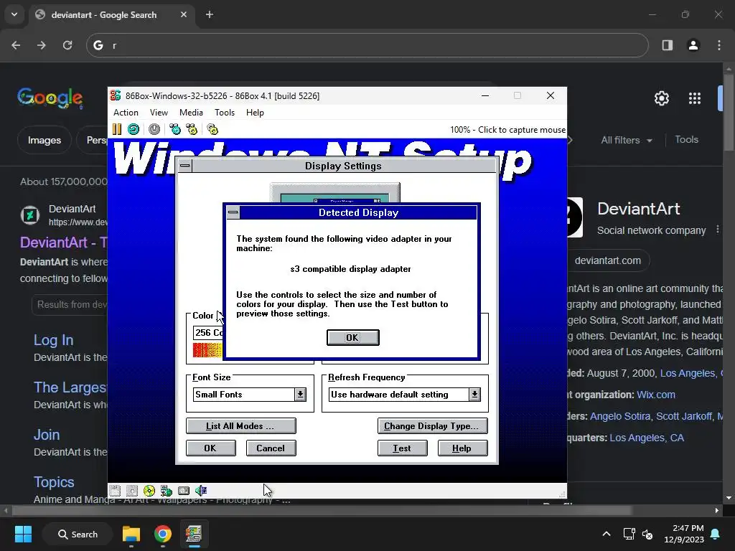
Task: Click the first floppy drive status icon
Action: point(115,491)
